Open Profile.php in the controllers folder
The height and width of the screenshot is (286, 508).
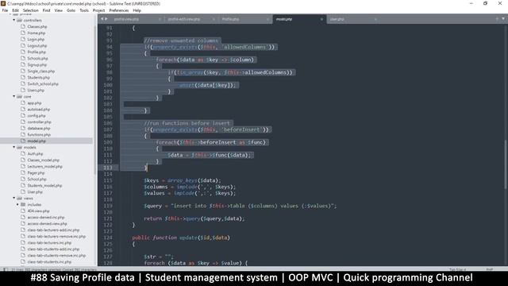tap(37, 52)
